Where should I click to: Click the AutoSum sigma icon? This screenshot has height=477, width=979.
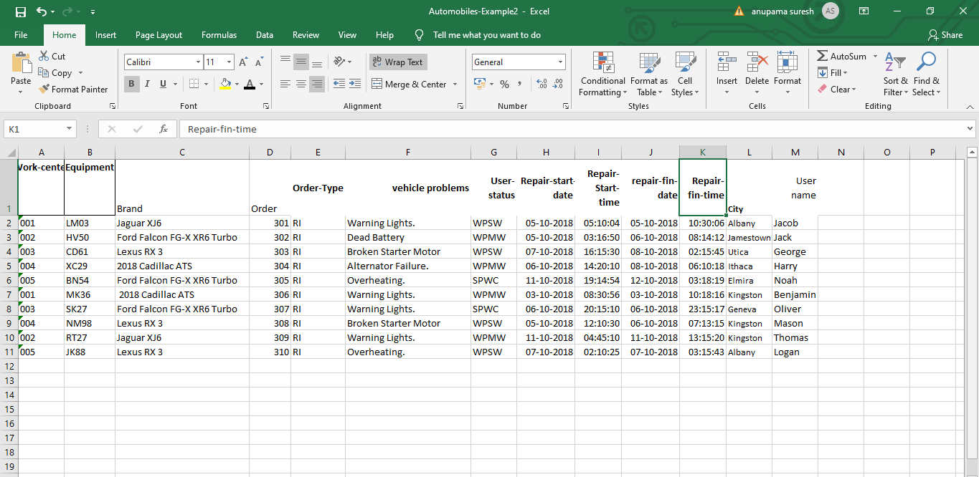(822, 56)
